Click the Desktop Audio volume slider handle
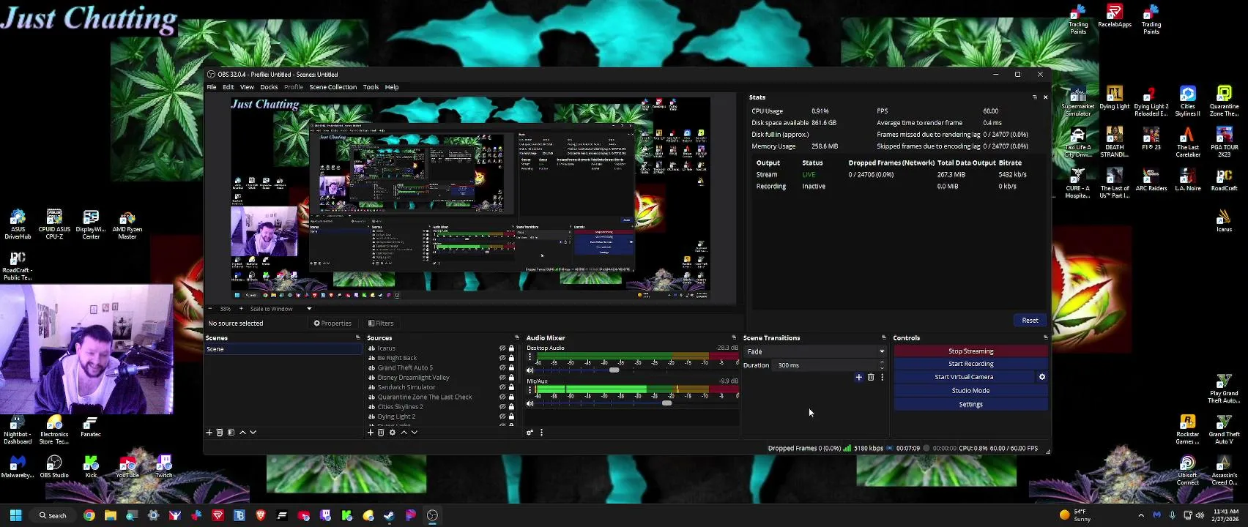 614,370
